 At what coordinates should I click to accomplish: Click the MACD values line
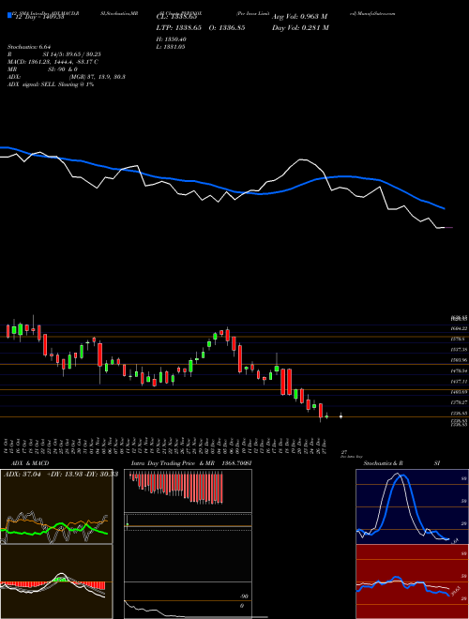(x=53, y=62)
